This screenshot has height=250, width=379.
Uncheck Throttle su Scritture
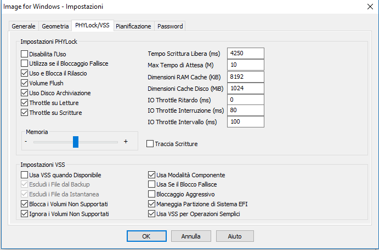pyautogui.click(x=25, y=113)
